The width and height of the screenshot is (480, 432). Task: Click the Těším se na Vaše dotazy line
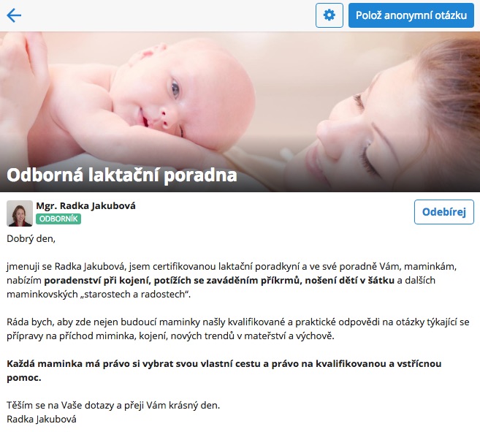[x=113, y=406]
